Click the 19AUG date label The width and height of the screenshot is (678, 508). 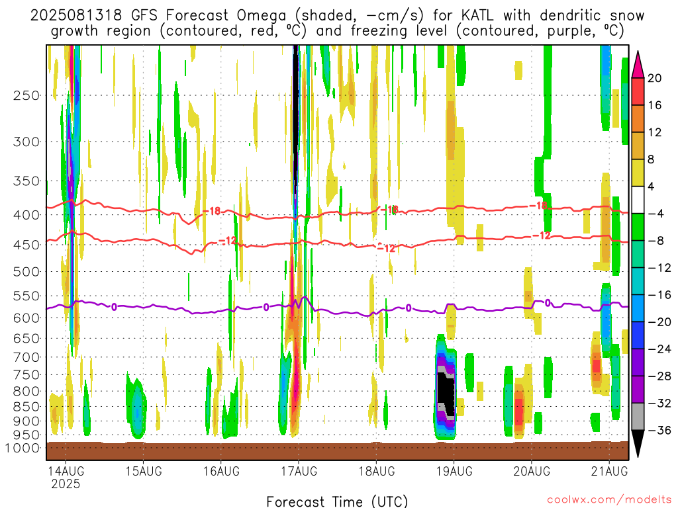tap(454, 471)
